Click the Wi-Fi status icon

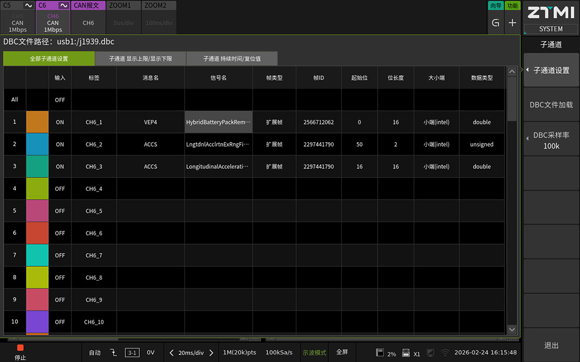tap(445, 353)
